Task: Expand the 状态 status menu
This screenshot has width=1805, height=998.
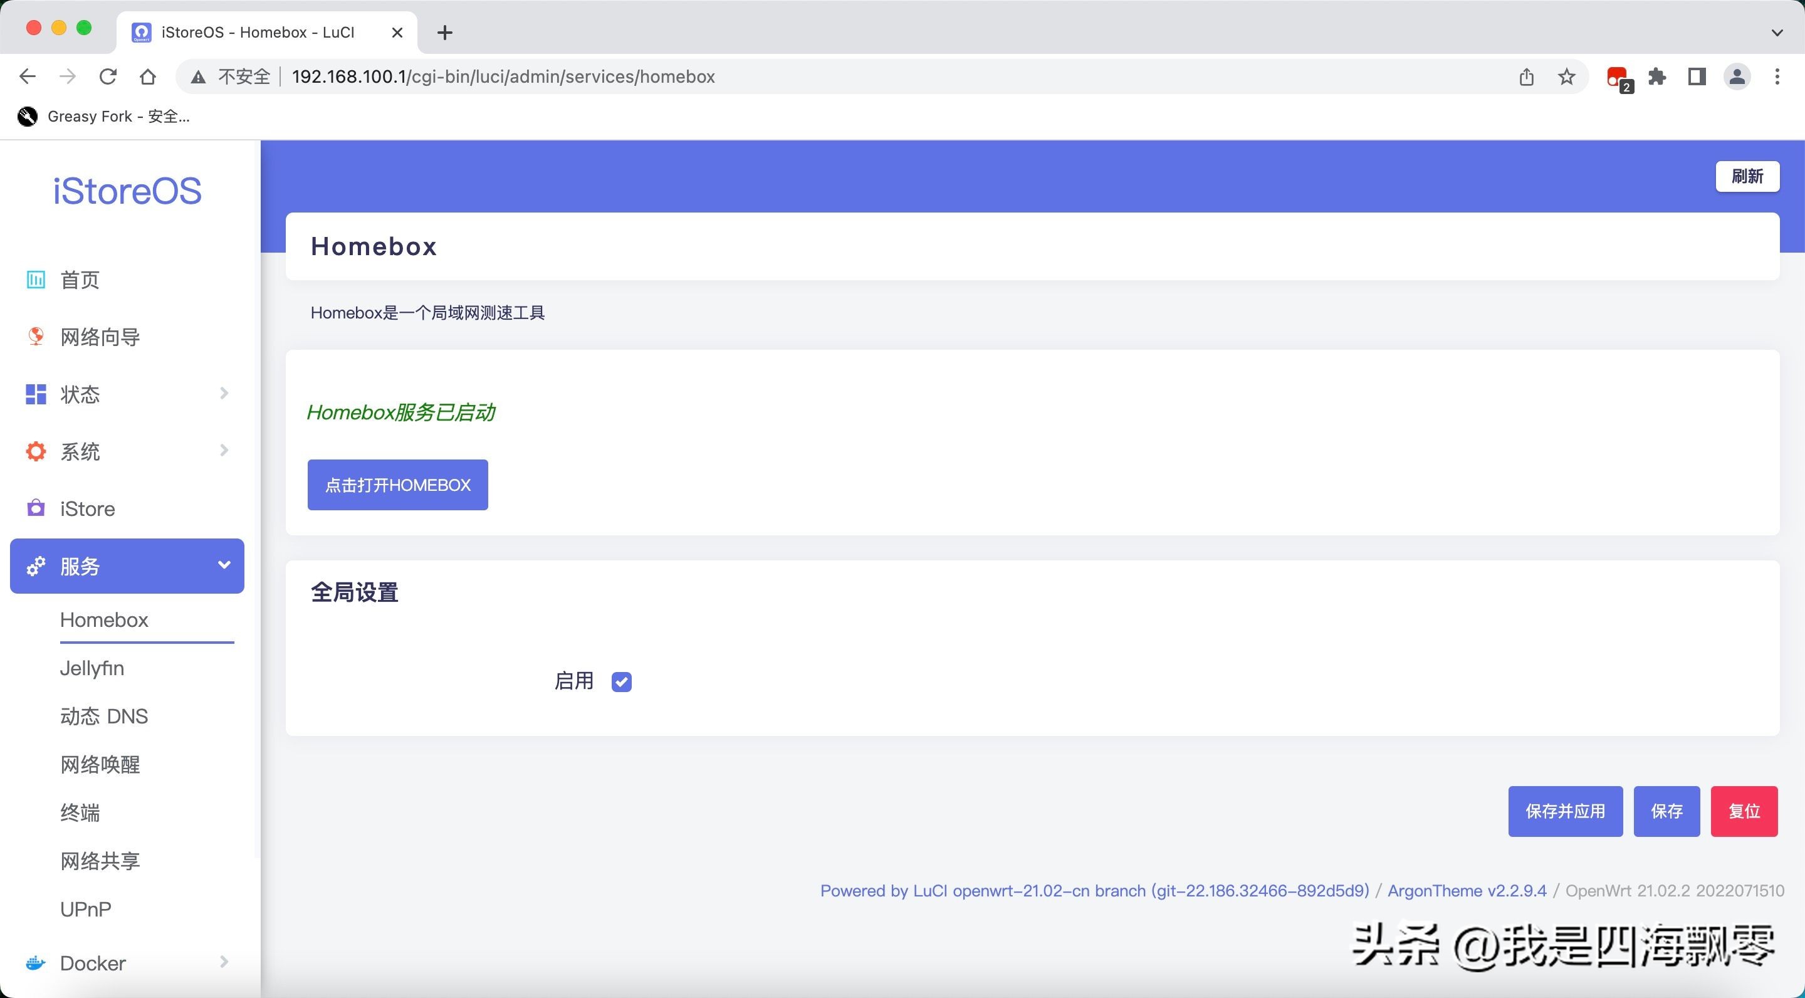Action: click(x=224, y=393)
